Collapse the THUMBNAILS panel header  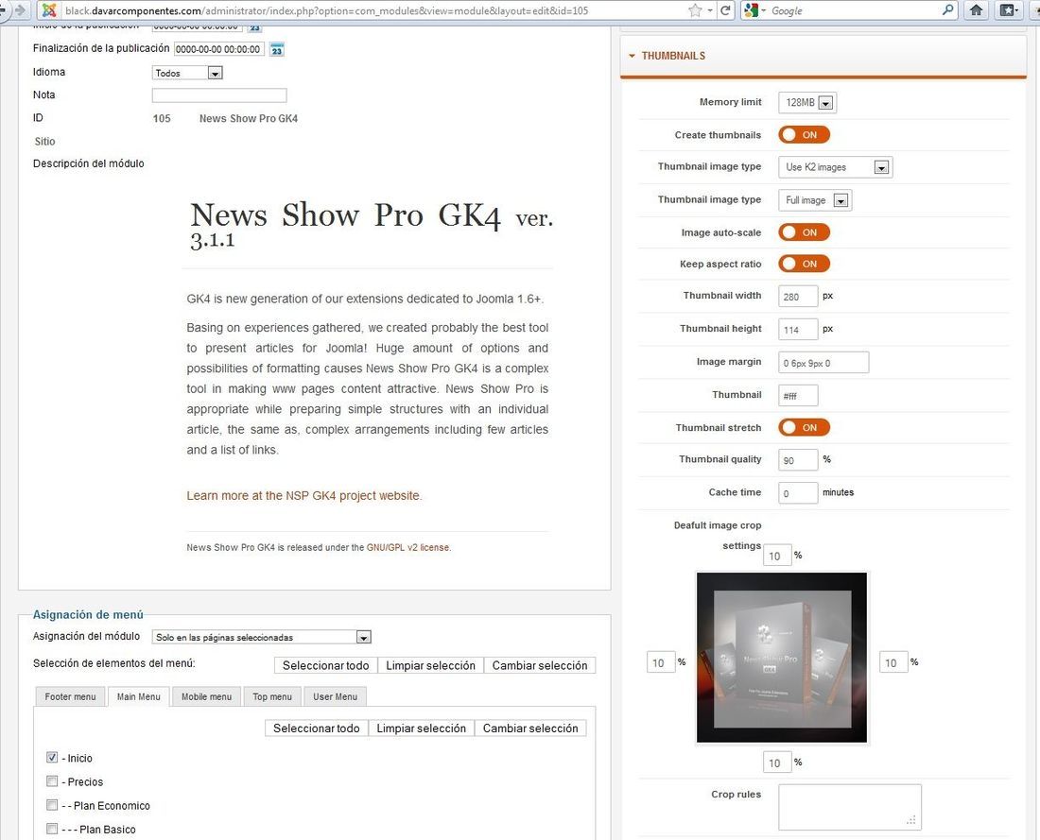point(823,56)
